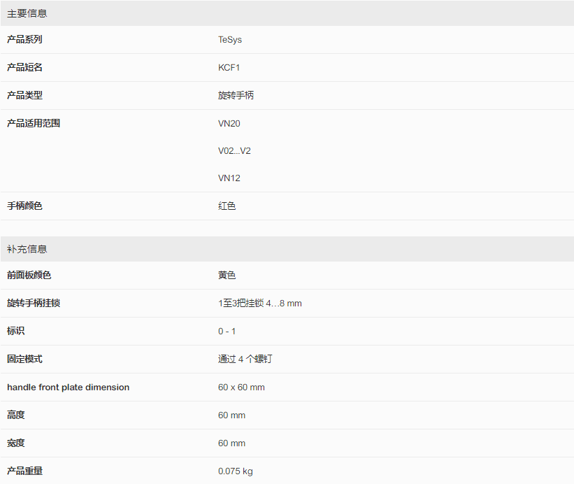The image size is (574, 484).
Task: Select the 黄色 front panel color value
Action: click(x=227, y=275)
